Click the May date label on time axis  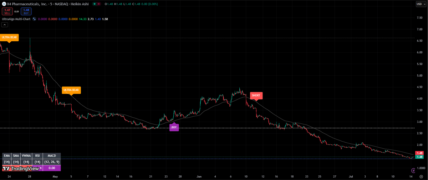tap(55, 176)
